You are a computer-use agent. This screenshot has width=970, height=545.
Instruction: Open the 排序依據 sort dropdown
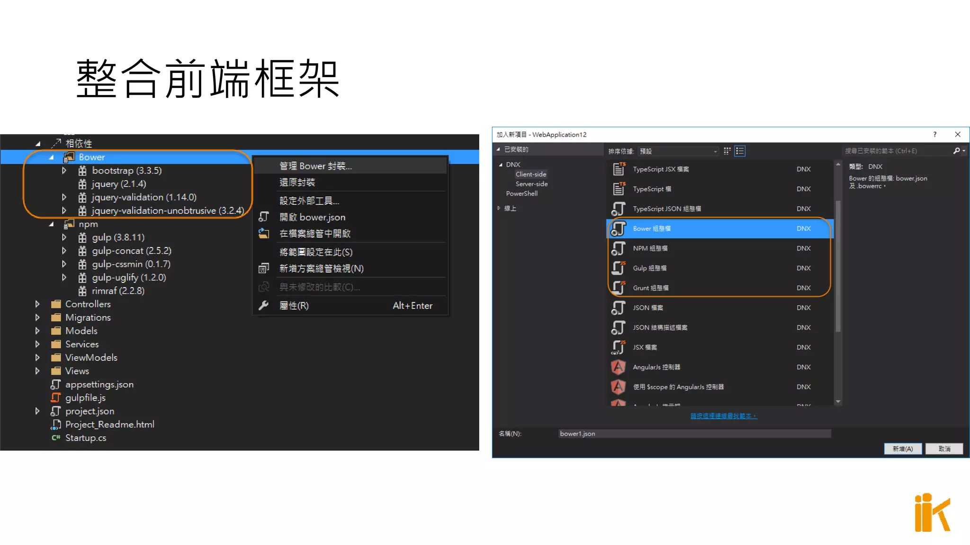click(678, 151)
